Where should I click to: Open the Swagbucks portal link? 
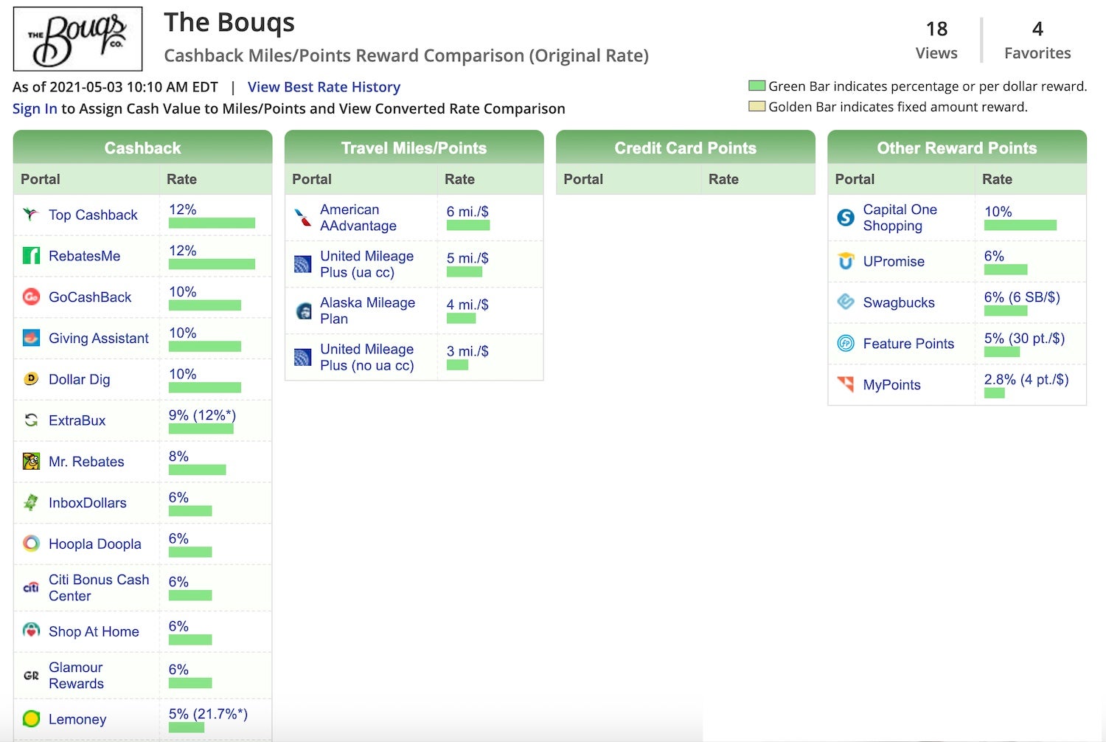point(899,302)
